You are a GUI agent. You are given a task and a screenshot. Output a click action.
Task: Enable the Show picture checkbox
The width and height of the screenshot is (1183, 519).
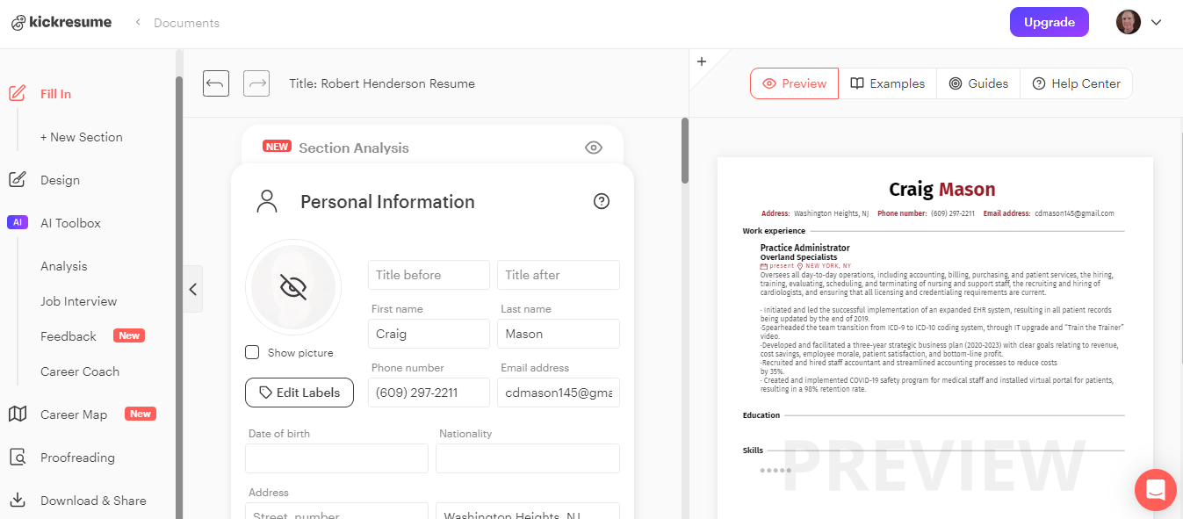click(x=252, y=352)
